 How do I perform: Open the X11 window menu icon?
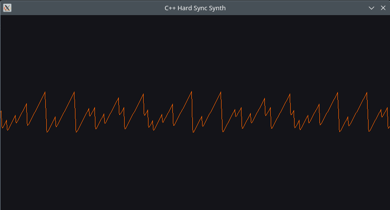coord(7,8)
